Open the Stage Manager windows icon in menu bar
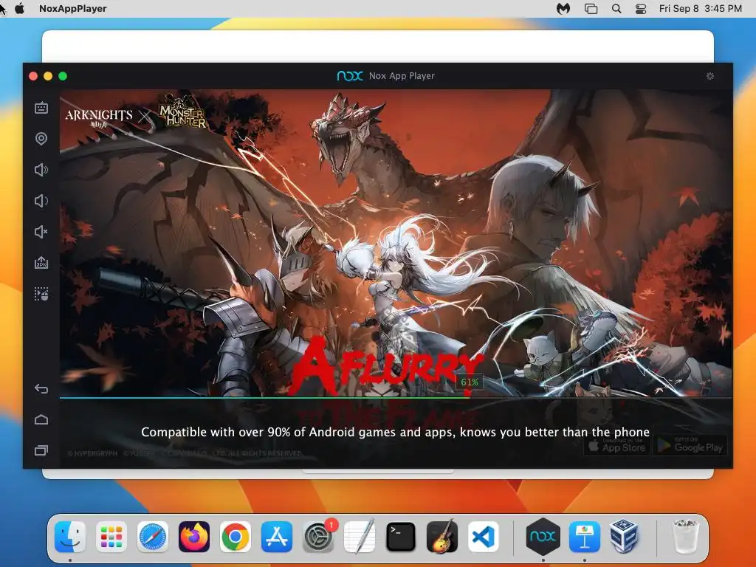Image resolution: width=756 pixels, height=567 pixels. (591, 8)
